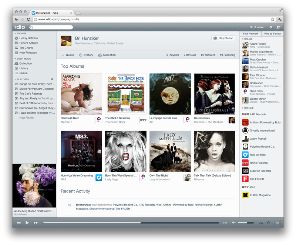The width and height of the screenshot is (296, 245).
Task: Open Hands All Over album cover
Action: (x=81, y=94)
